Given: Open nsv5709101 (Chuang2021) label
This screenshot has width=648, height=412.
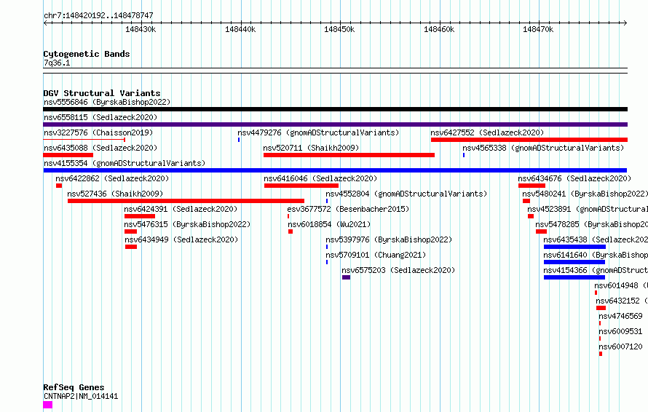Looking at the screenshot, I should (376, 255).
